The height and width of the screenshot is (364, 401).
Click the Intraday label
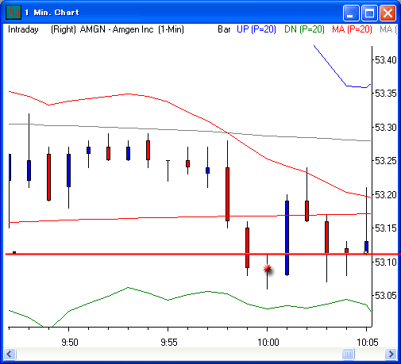point(23,29)
